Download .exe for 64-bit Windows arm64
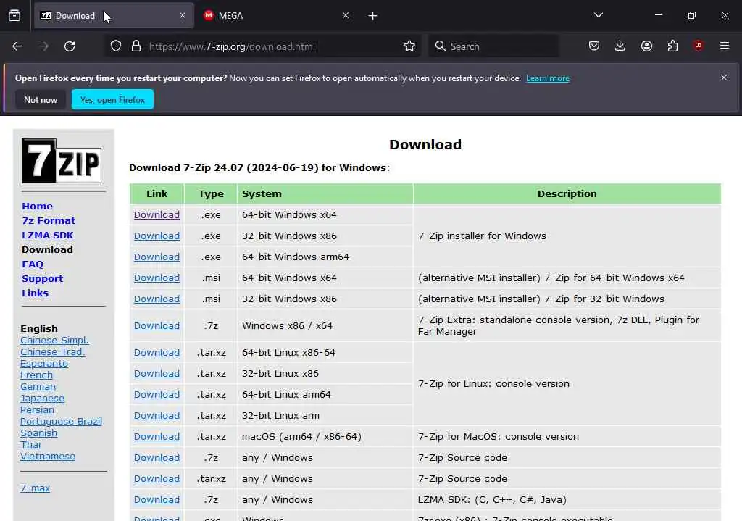Image resolution: width=742 pixels, height=521 pixels. point(157,257)
